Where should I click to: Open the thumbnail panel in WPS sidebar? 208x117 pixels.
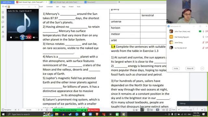pos(3,17)
